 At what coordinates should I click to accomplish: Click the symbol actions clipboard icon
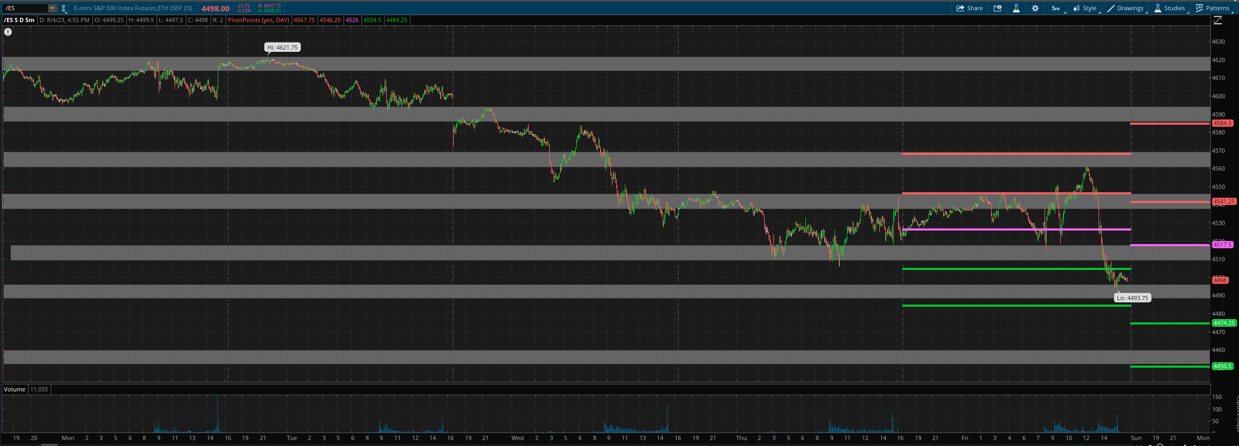(64, 8)
